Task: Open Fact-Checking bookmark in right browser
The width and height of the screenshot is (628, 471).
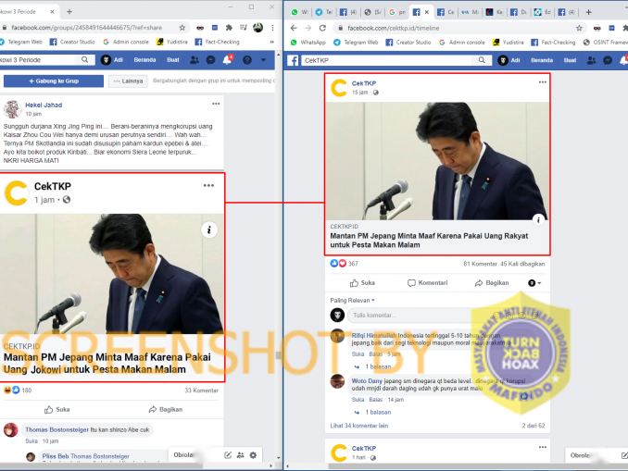Action: 553,43
